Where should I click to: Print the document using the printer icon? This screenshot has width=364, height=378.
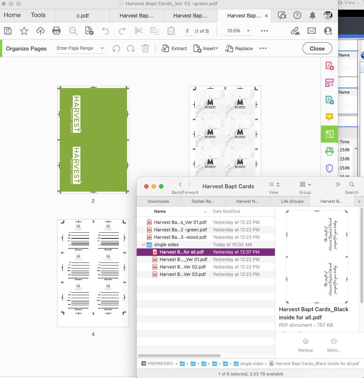[56, 31]
